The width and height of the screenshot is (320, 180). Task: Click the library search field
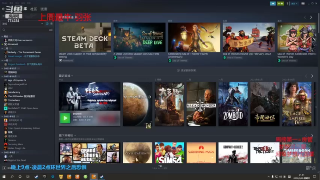pos(26,30)
